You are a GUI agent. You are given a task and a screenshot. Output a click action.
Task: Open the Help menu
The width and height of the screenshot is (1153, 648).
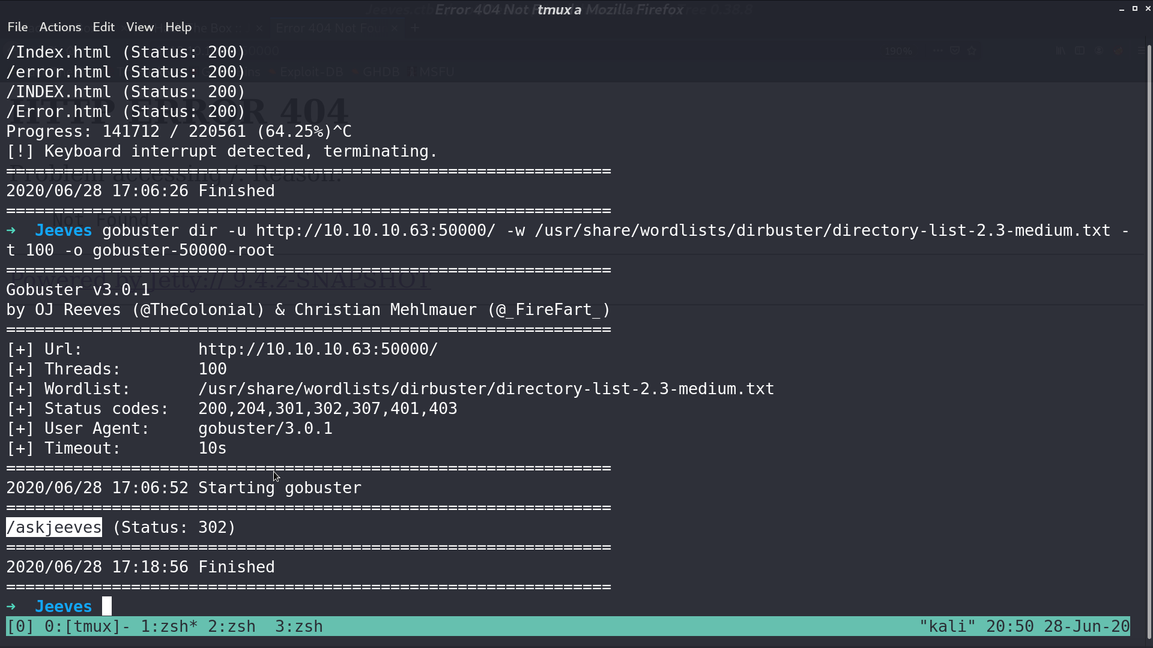[178, 27]
